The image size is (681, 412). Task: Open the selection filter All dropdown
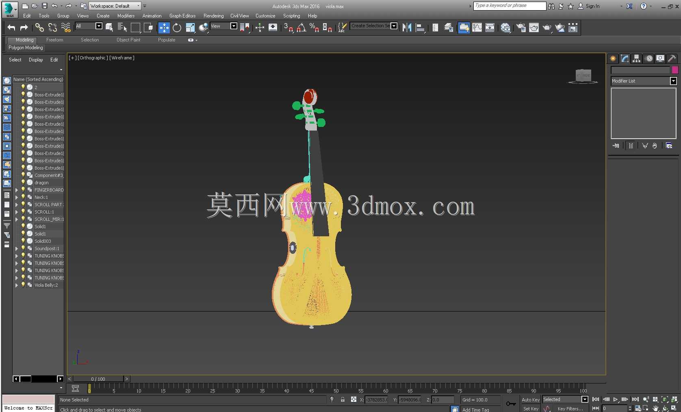89,26
